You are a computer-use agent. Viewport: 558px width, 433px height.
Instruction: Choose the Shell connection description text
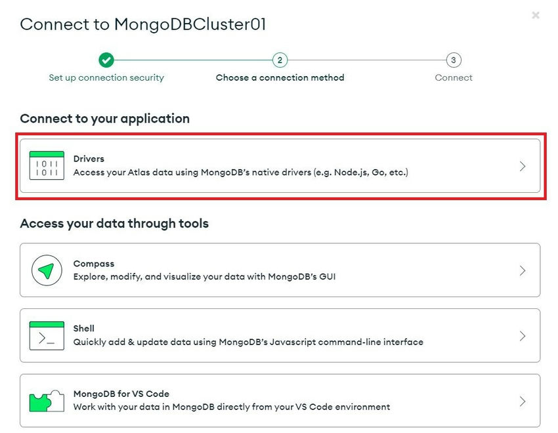(x=247, y=342)
